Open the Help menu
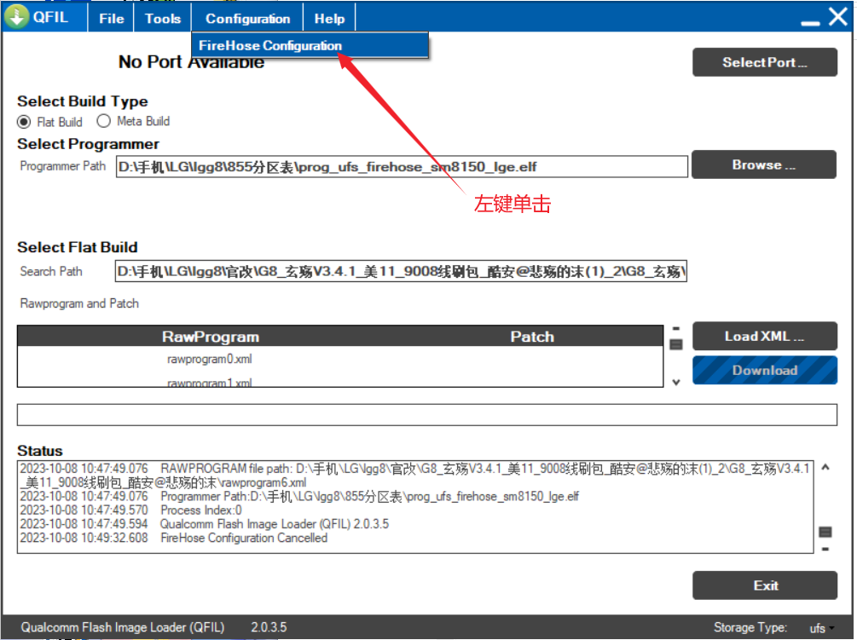857x640 pixels. click(x=329, y=18)
